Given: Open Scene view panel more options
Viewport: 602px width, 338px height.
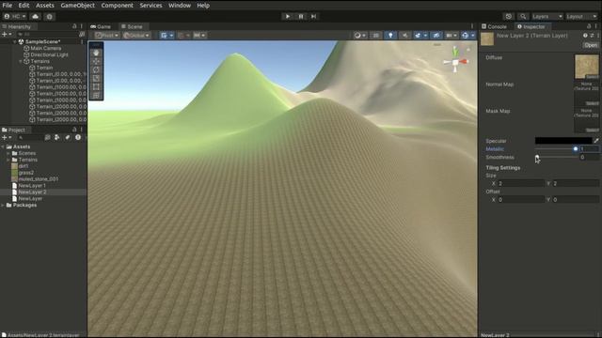Looking at the screenshot, I should [472, 26].
